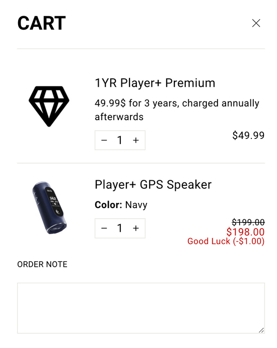The height and width of the screenshot is (348, 277).
Task: Click the crossed-out $199.00 price
Action: pyautogui.click(x=248, y=222)
